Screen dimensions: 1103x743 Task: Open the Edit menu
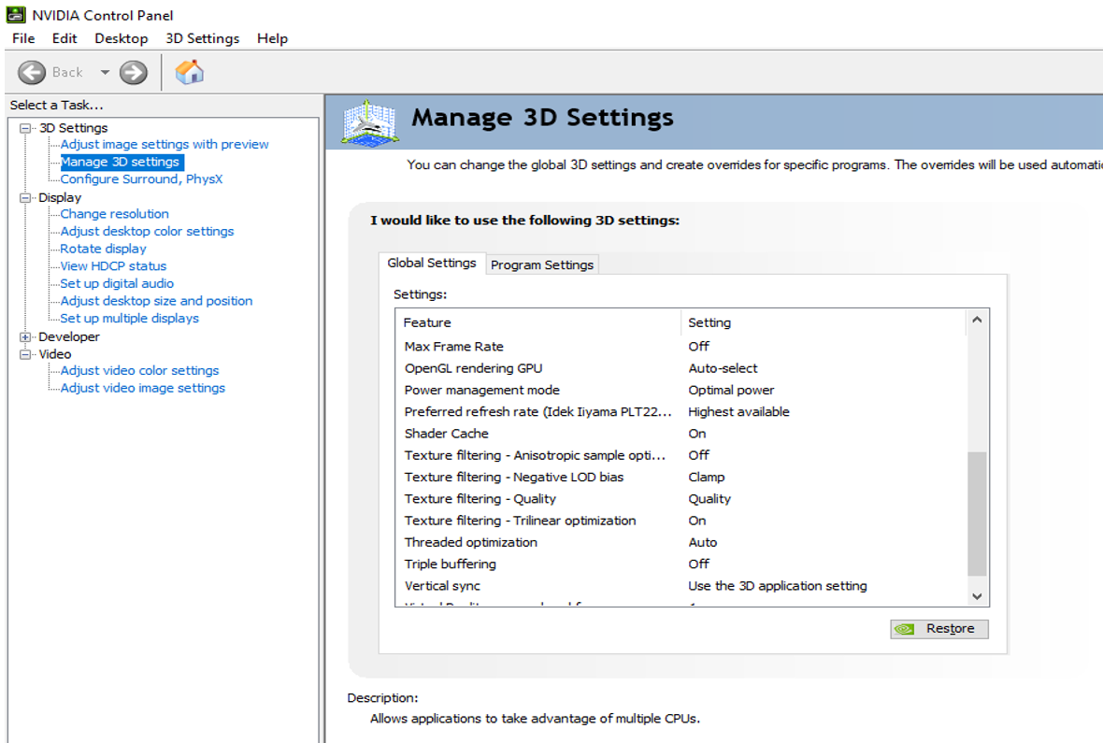pos(64,38)
